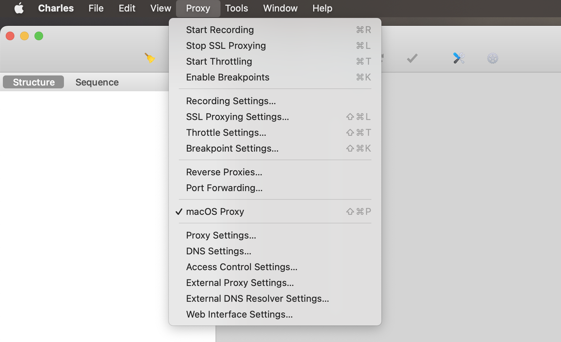Open the Apple menu
561x342 pixels.
19,8
